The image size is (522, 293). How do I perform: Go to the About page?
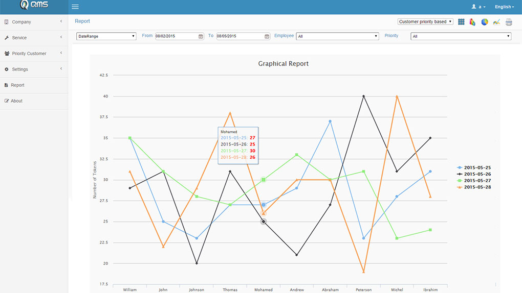17,101
